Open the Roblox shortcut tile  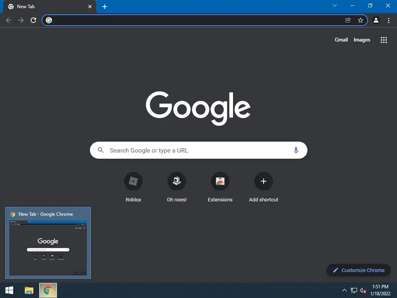coord(133,187)
